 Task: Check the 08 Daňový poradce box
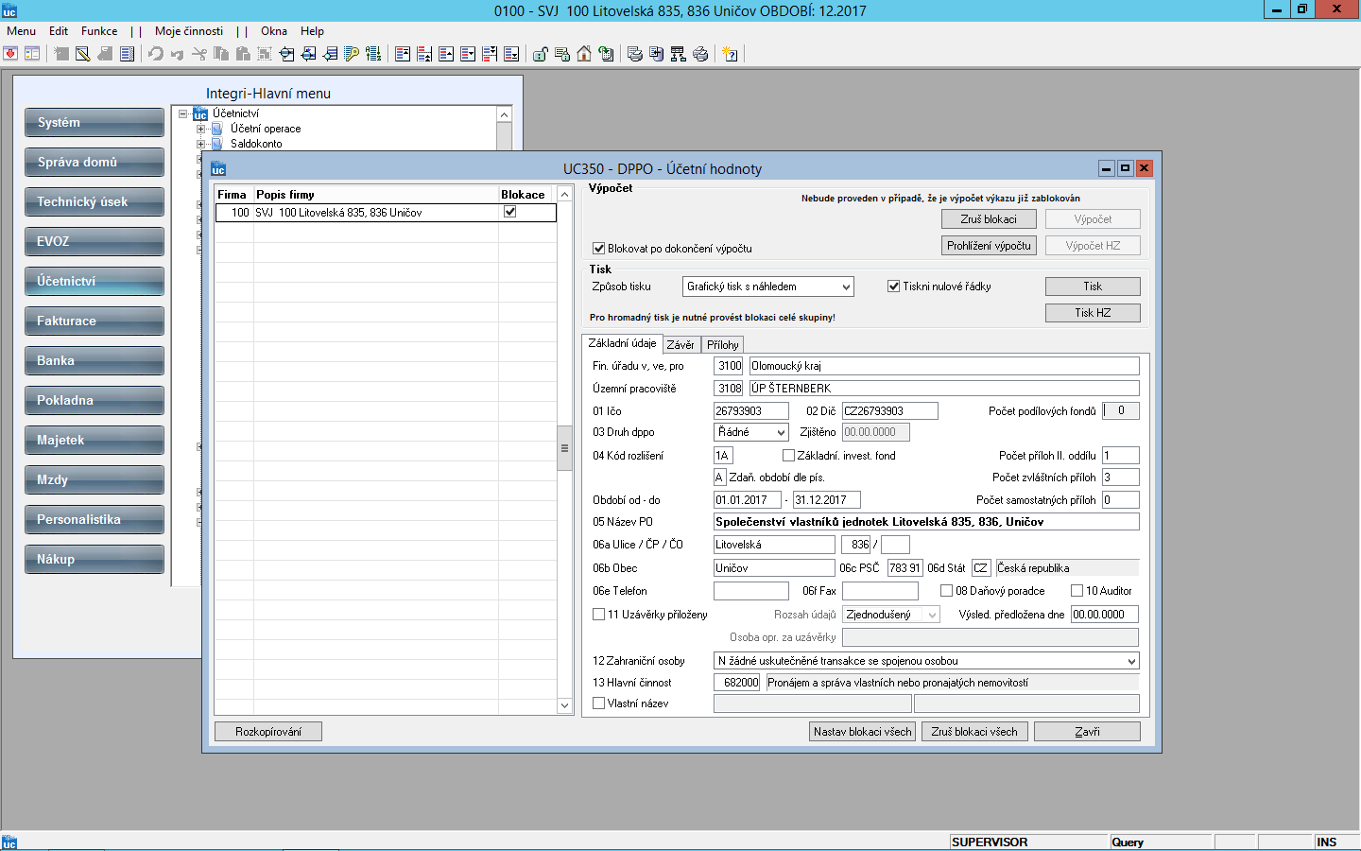point(946,591)
